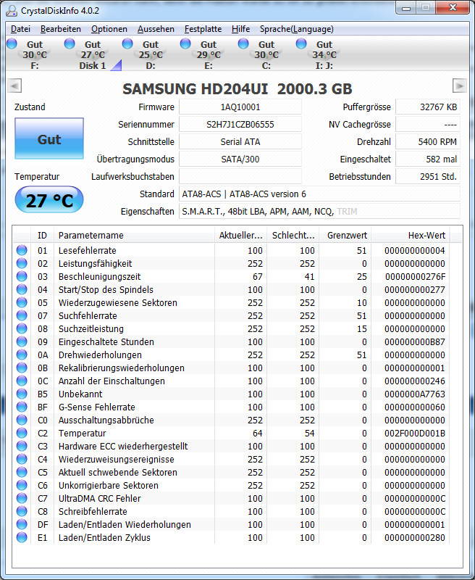Click status orb for G-Sense Fehlerrate
The image size is (475, 580).
pyautogui.click(x=22, y=407)
